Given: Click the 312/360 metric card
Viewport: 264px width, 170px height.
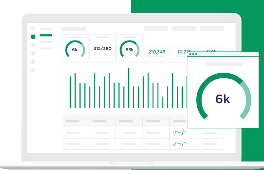Looking at the screenshot, I should pos(102,47).
